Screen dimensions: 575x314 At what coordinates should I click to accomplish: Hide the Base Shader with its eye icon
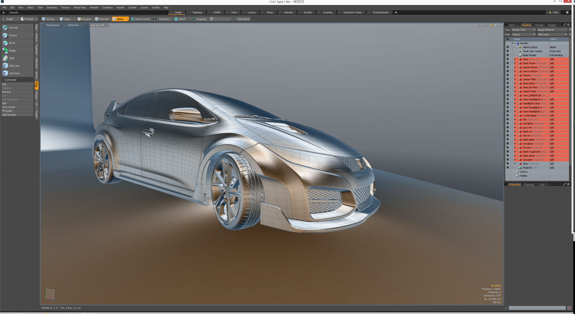coord(508,55)
